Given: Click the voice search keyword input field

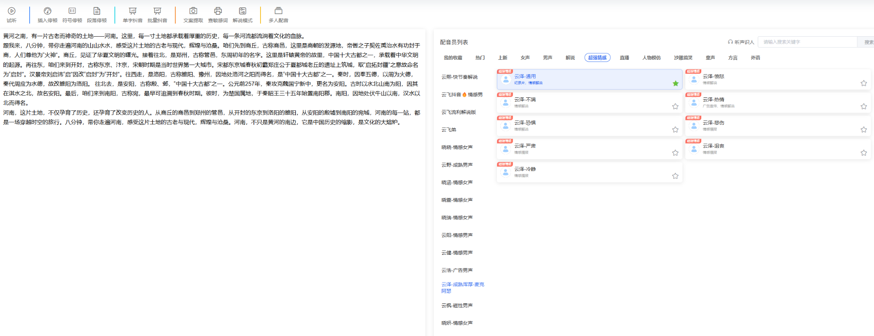Looking at the screenshot, I should click(808, 42).
